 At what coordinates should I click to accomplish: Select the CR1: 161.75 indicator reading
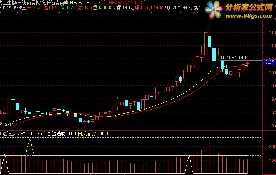coord(30,134)
